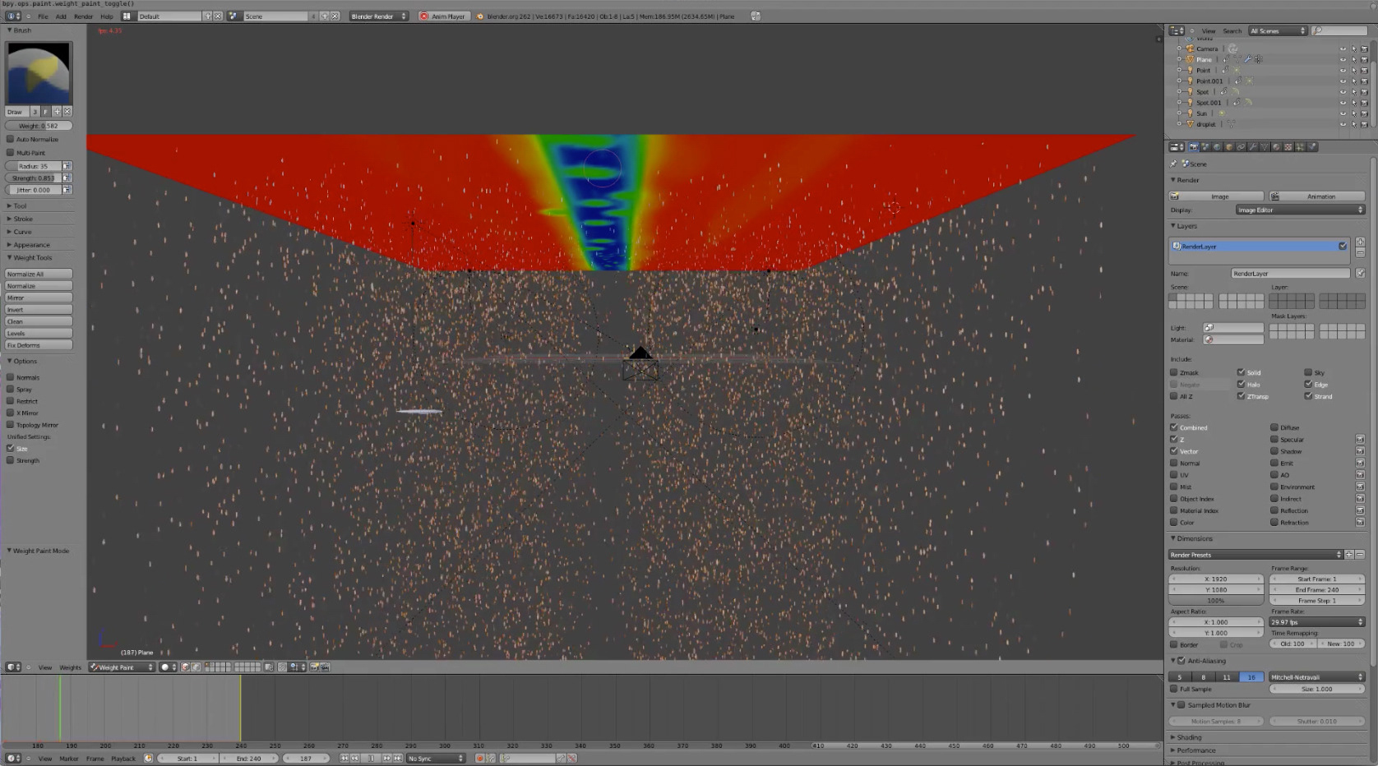
Task: Open the Weights menu in viewport header
Action: (70, 667)
